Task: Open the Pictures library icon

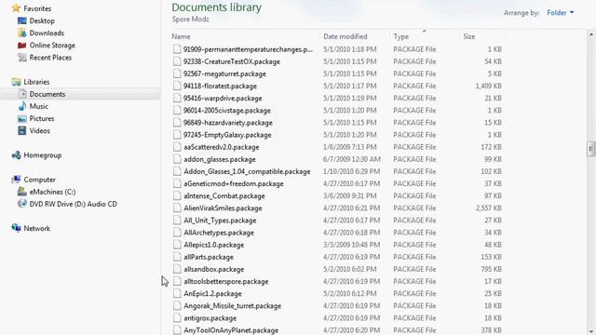Action: pos(22,118)
